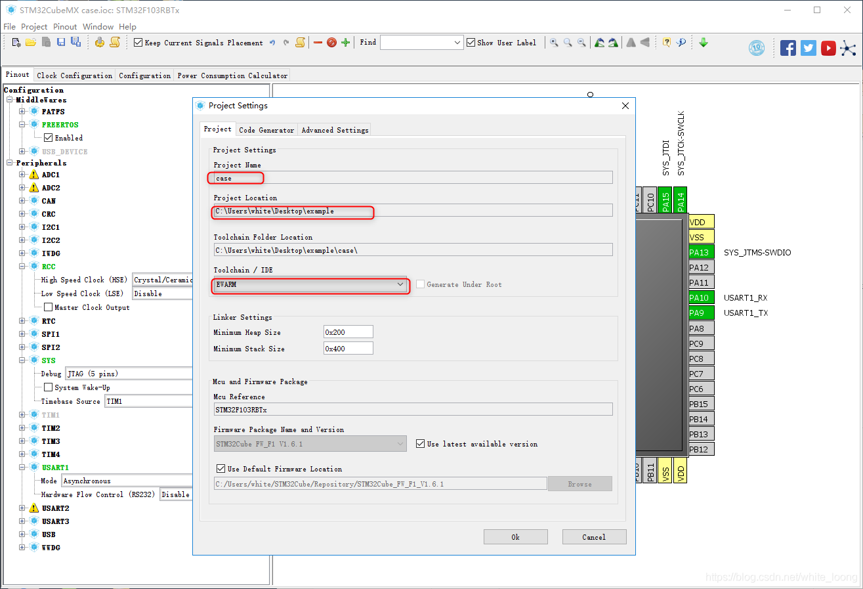Select WWDG in peripherals tree
The image size is (863, 589).
click(x=51, y=548)
